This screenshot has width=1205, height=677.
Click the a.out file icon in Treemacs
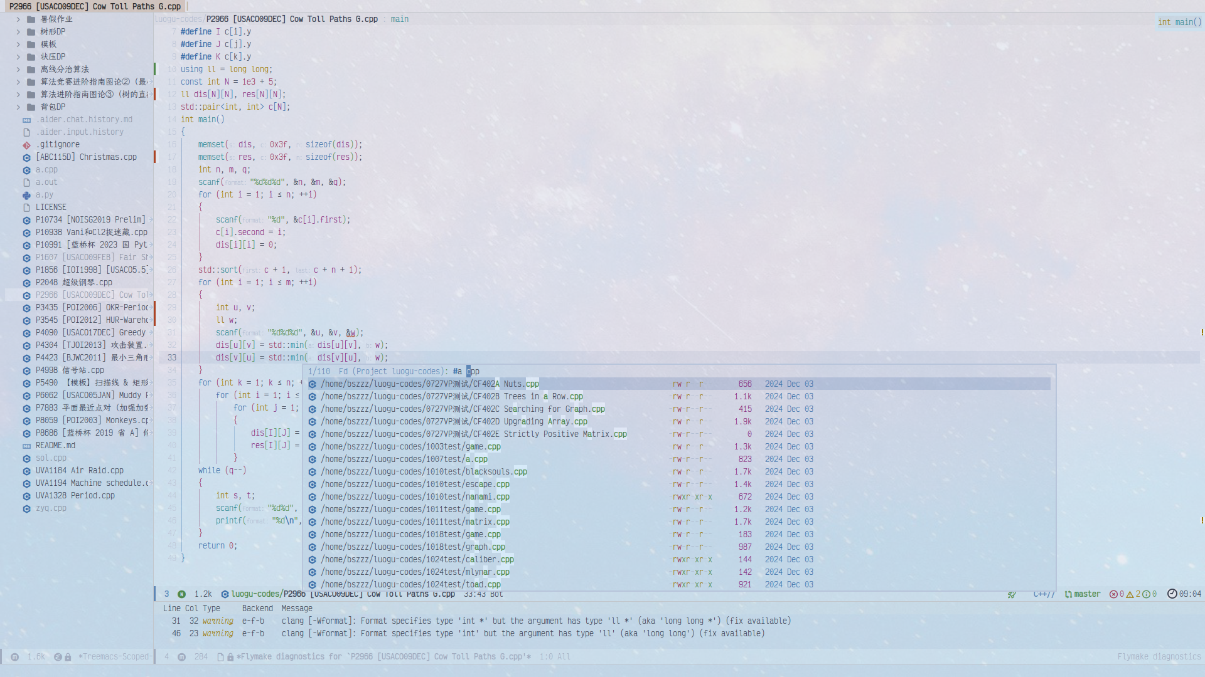tap(26, 182)
